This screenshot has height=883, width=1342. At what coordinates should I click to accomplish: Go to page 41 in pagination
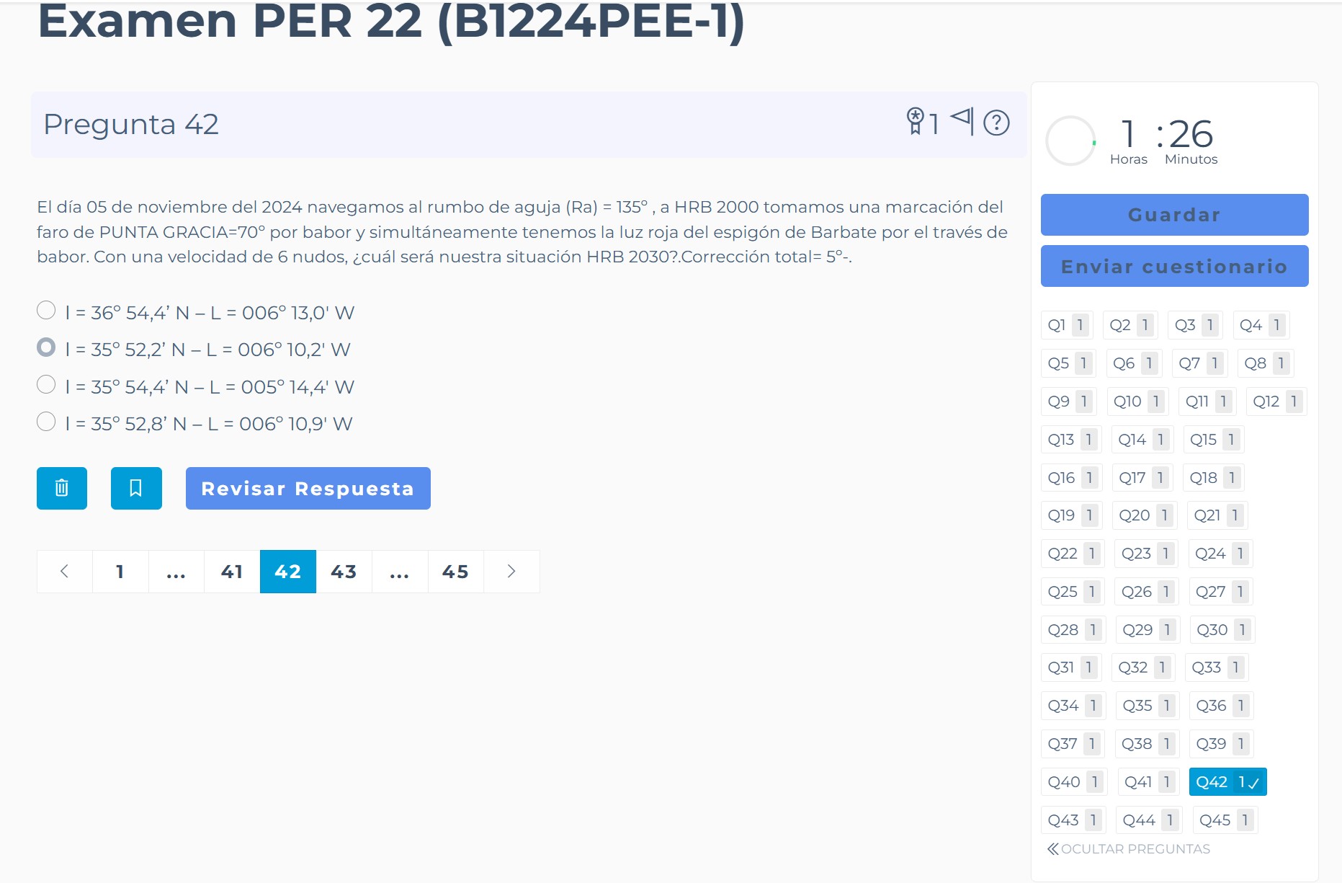click(232, 572)
